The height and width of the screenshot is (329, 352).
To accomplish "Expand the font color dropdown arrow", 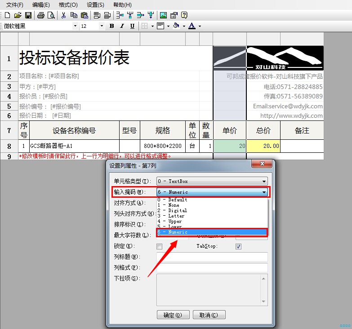I will tap(200, 26).
